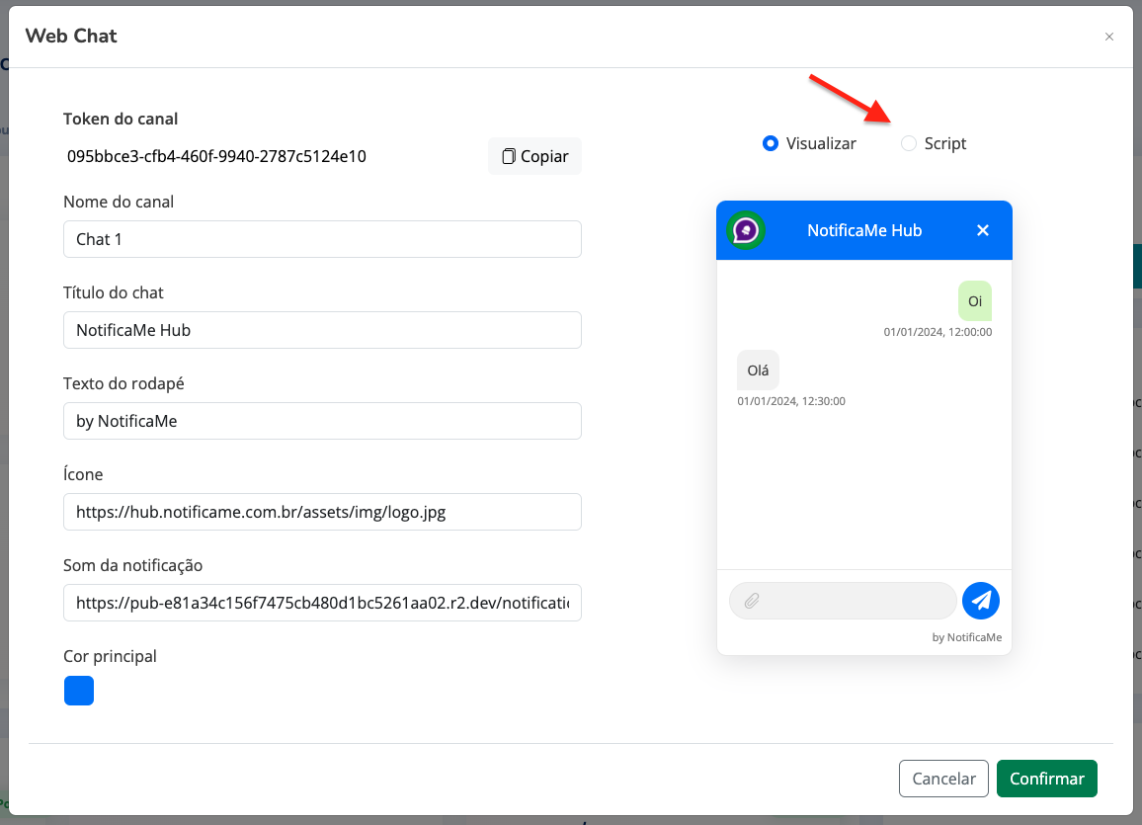The height and width of the screenshot is (825, 1142).
Task: Select the 'Web Chat' dialog title
Action: 71,36
